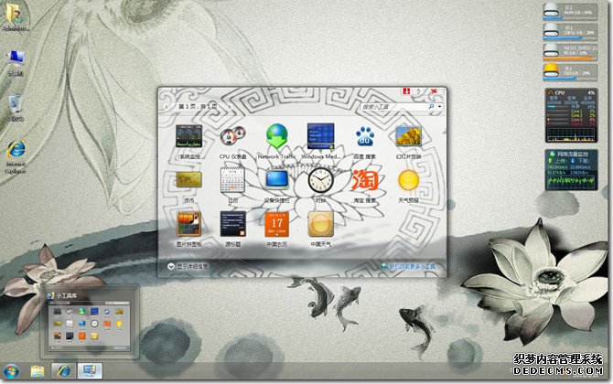613x384 pixels.
Task: Select the Network Traffic gadget
Action: point(277,136)
